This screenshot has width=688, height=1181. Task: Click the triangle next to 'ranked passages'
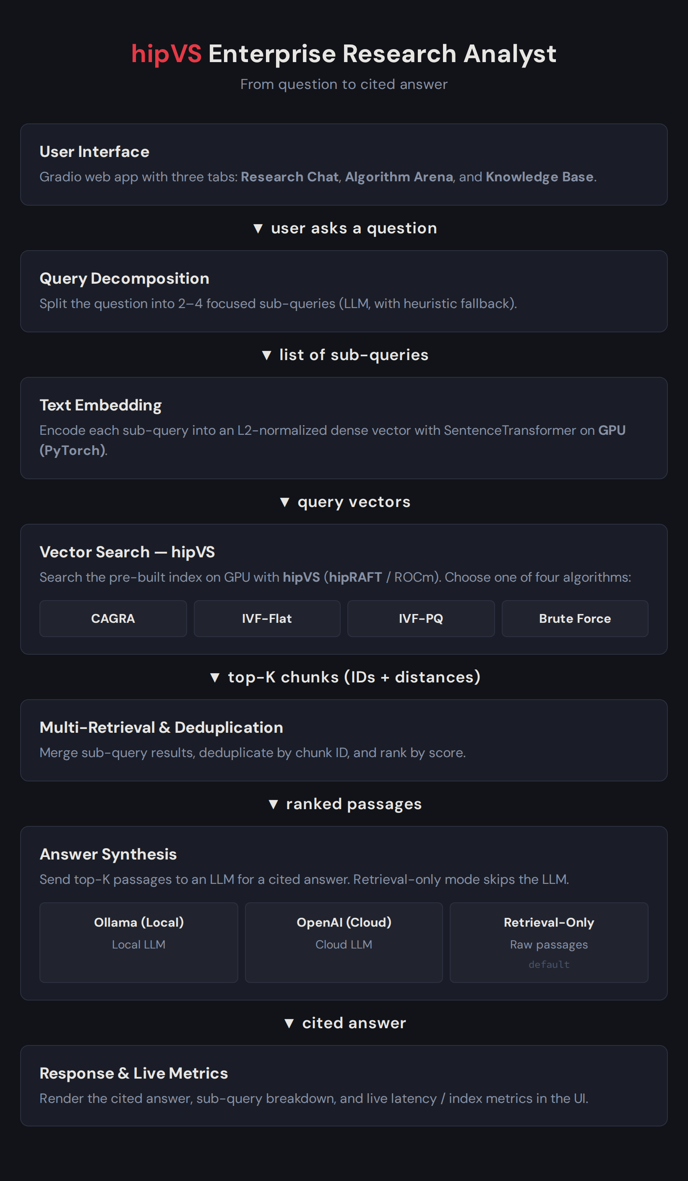tap(273, 804)
